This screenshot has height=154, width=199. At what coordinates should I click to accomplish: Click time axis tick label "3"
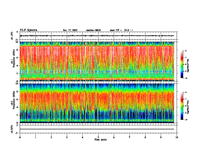pos(67,137)
